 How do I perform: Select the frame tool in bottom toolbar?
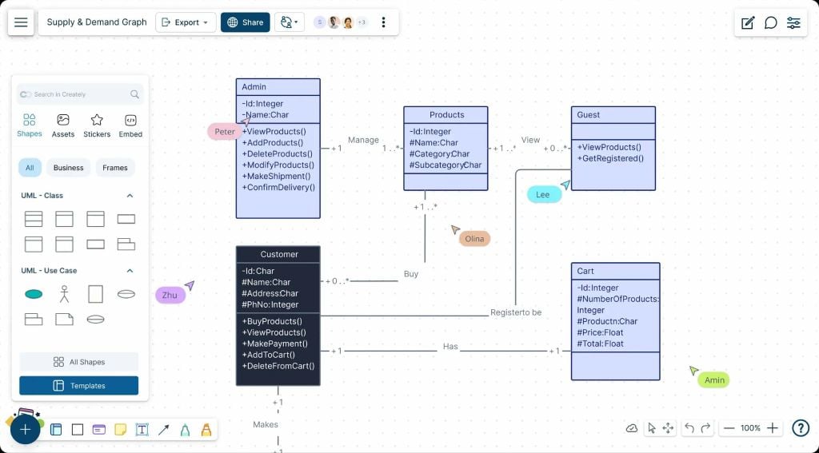point(56,430)
